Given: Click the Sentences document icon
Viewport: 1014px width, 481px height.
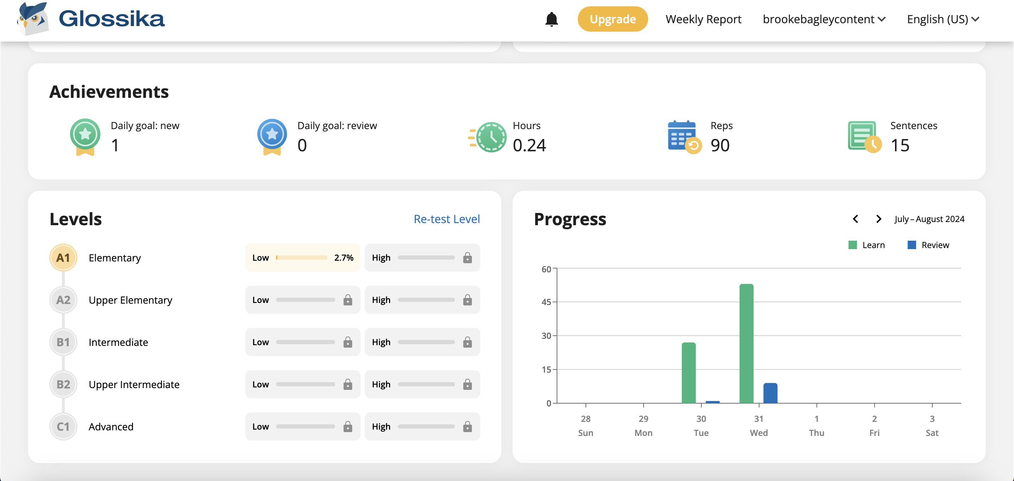Looking at the screenshot, I should [864, 137].
